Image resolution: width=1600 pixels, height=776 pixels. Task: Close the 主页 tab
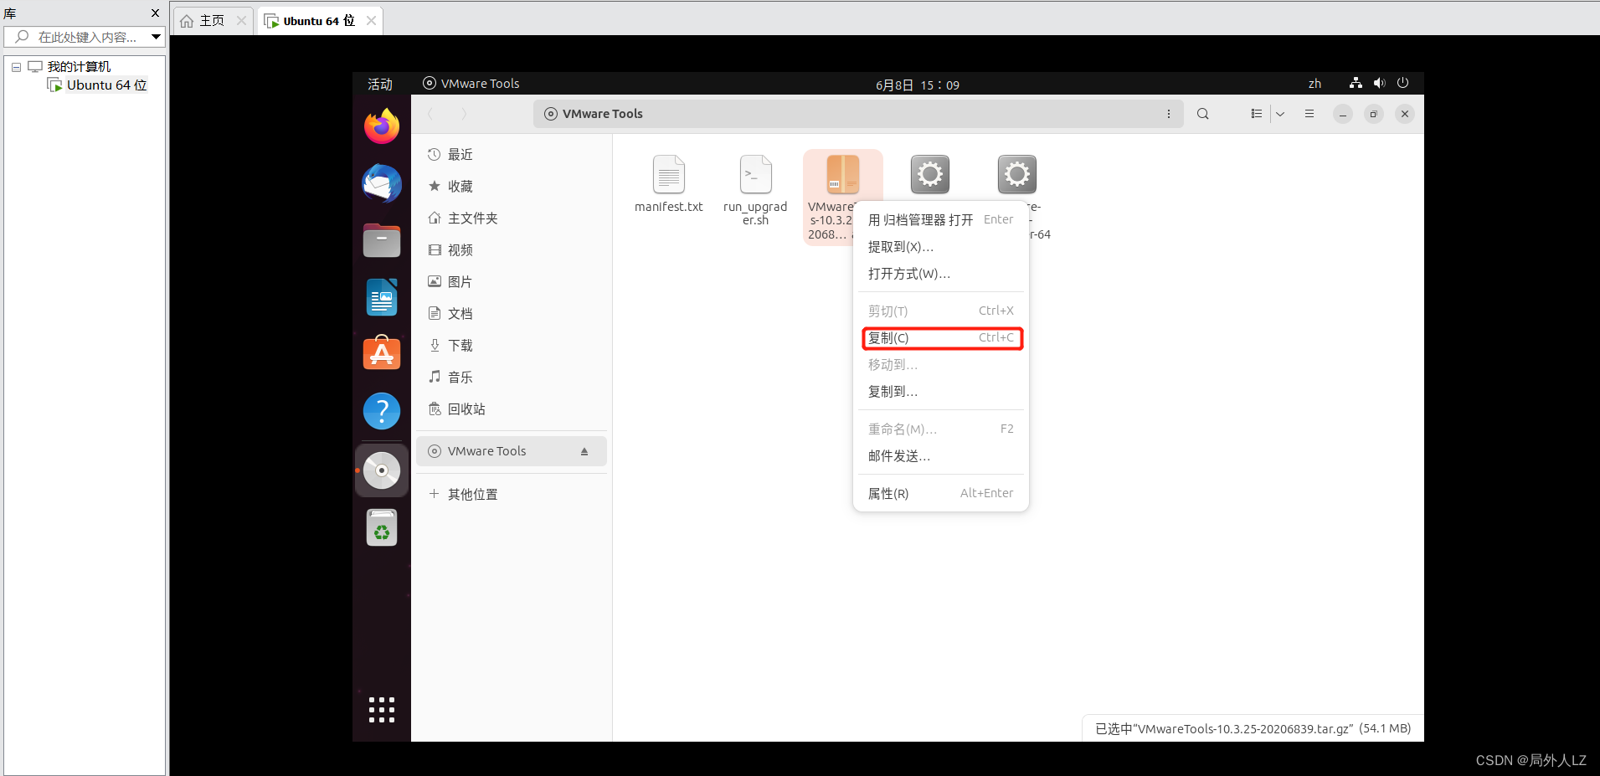[x=241, y=21]
